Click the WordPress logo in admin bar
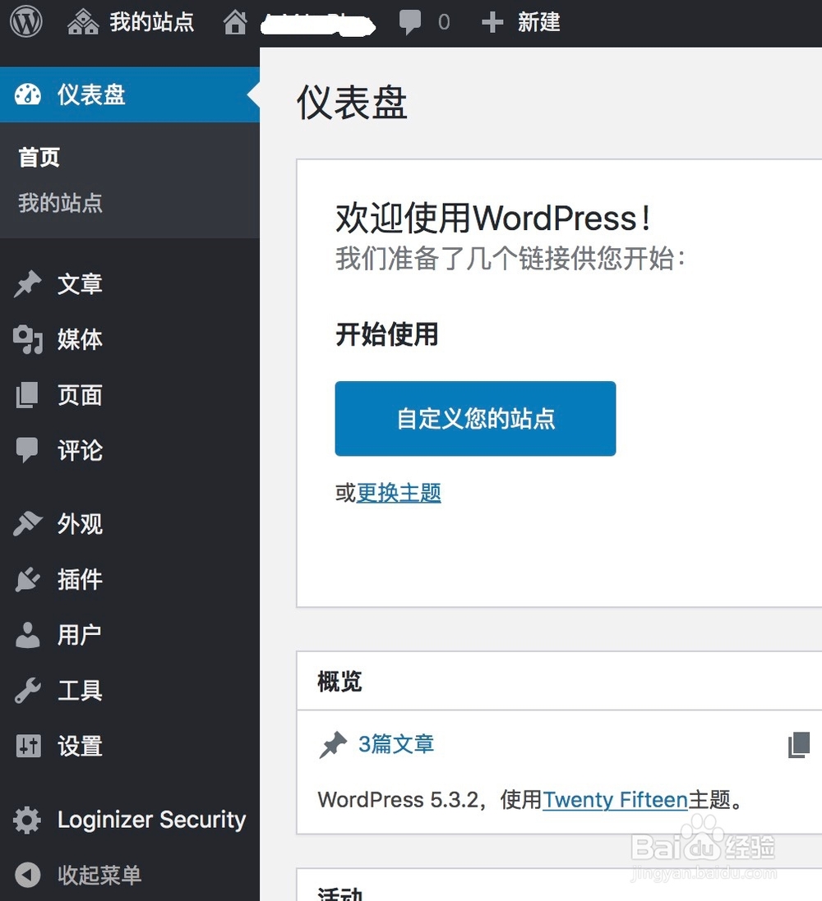 pyautogui.click(x=25, y=21)
